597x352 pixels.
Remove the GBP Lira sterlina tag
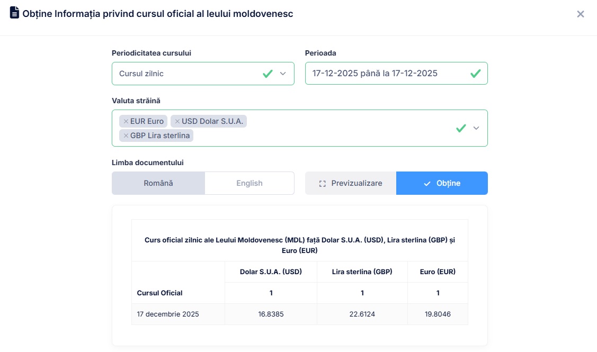[x=126, y=136]
